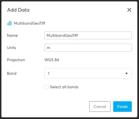Screen dimensions: 139x119
Task: Click into the Units input field
Action: tap(88, 48)
